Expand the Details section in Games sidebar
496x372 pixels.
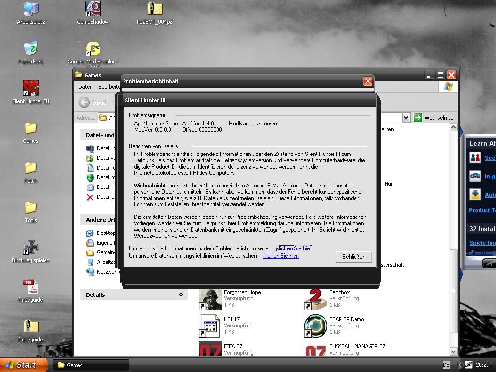(181, 294)
